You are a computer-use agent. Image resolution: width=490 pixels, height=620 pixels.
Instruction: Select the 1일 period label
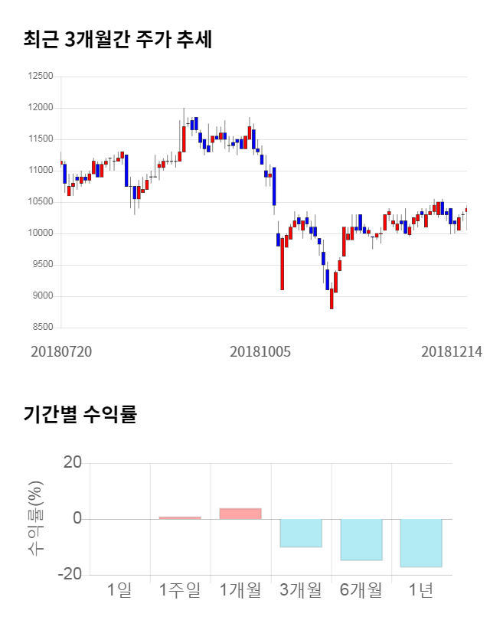pos(119,590)
